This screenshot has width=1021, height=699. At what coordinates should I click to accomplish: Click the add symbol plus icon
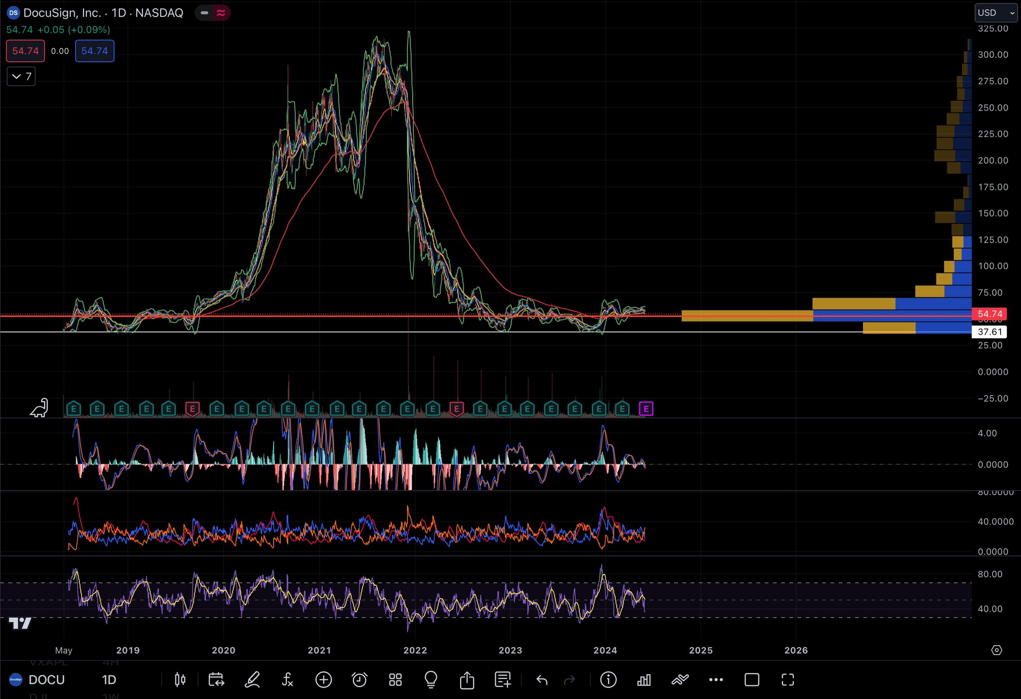tap(324, 680)
